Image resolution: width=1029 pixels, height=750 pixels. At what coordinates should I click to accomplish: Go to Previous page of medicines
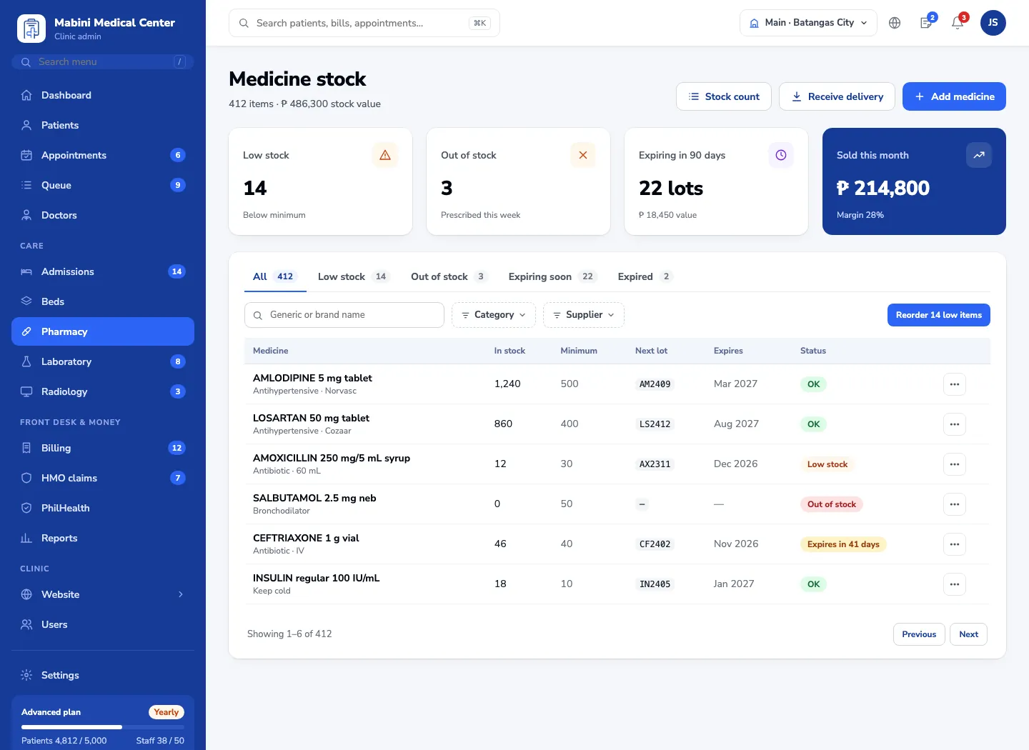[x=919, y=634]
